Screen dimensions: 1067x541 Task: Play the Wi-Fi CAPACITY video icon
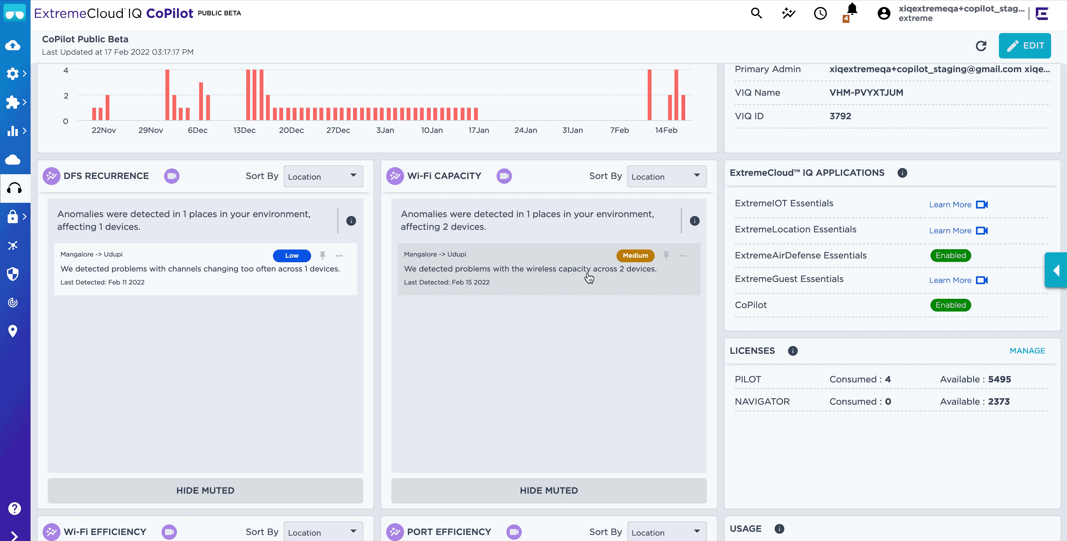click(504, 176)
